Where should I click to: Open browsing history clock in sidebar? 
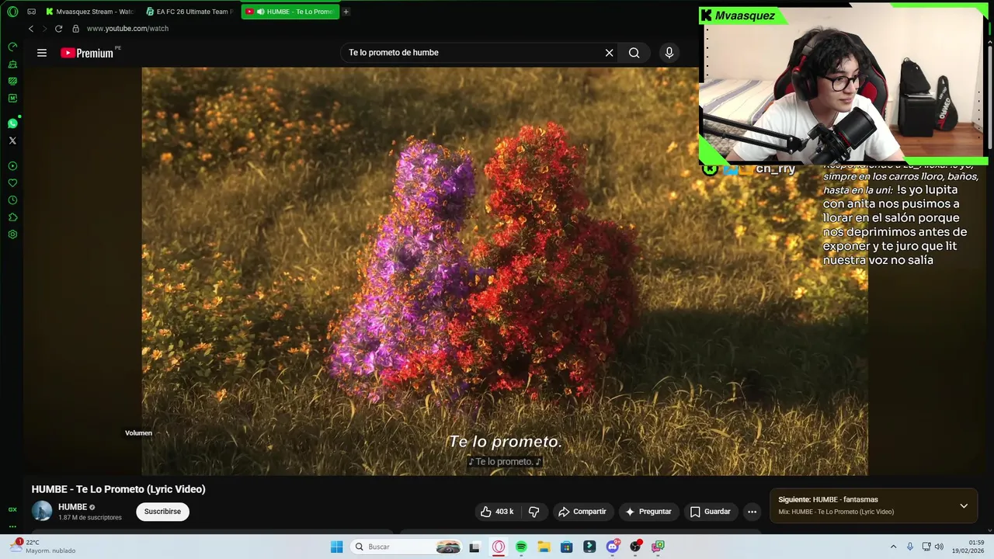click(12, 200)
